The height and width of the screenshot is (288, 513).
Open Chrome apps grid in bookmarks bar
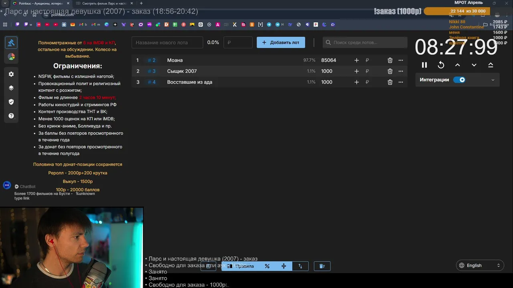(5, 24)
